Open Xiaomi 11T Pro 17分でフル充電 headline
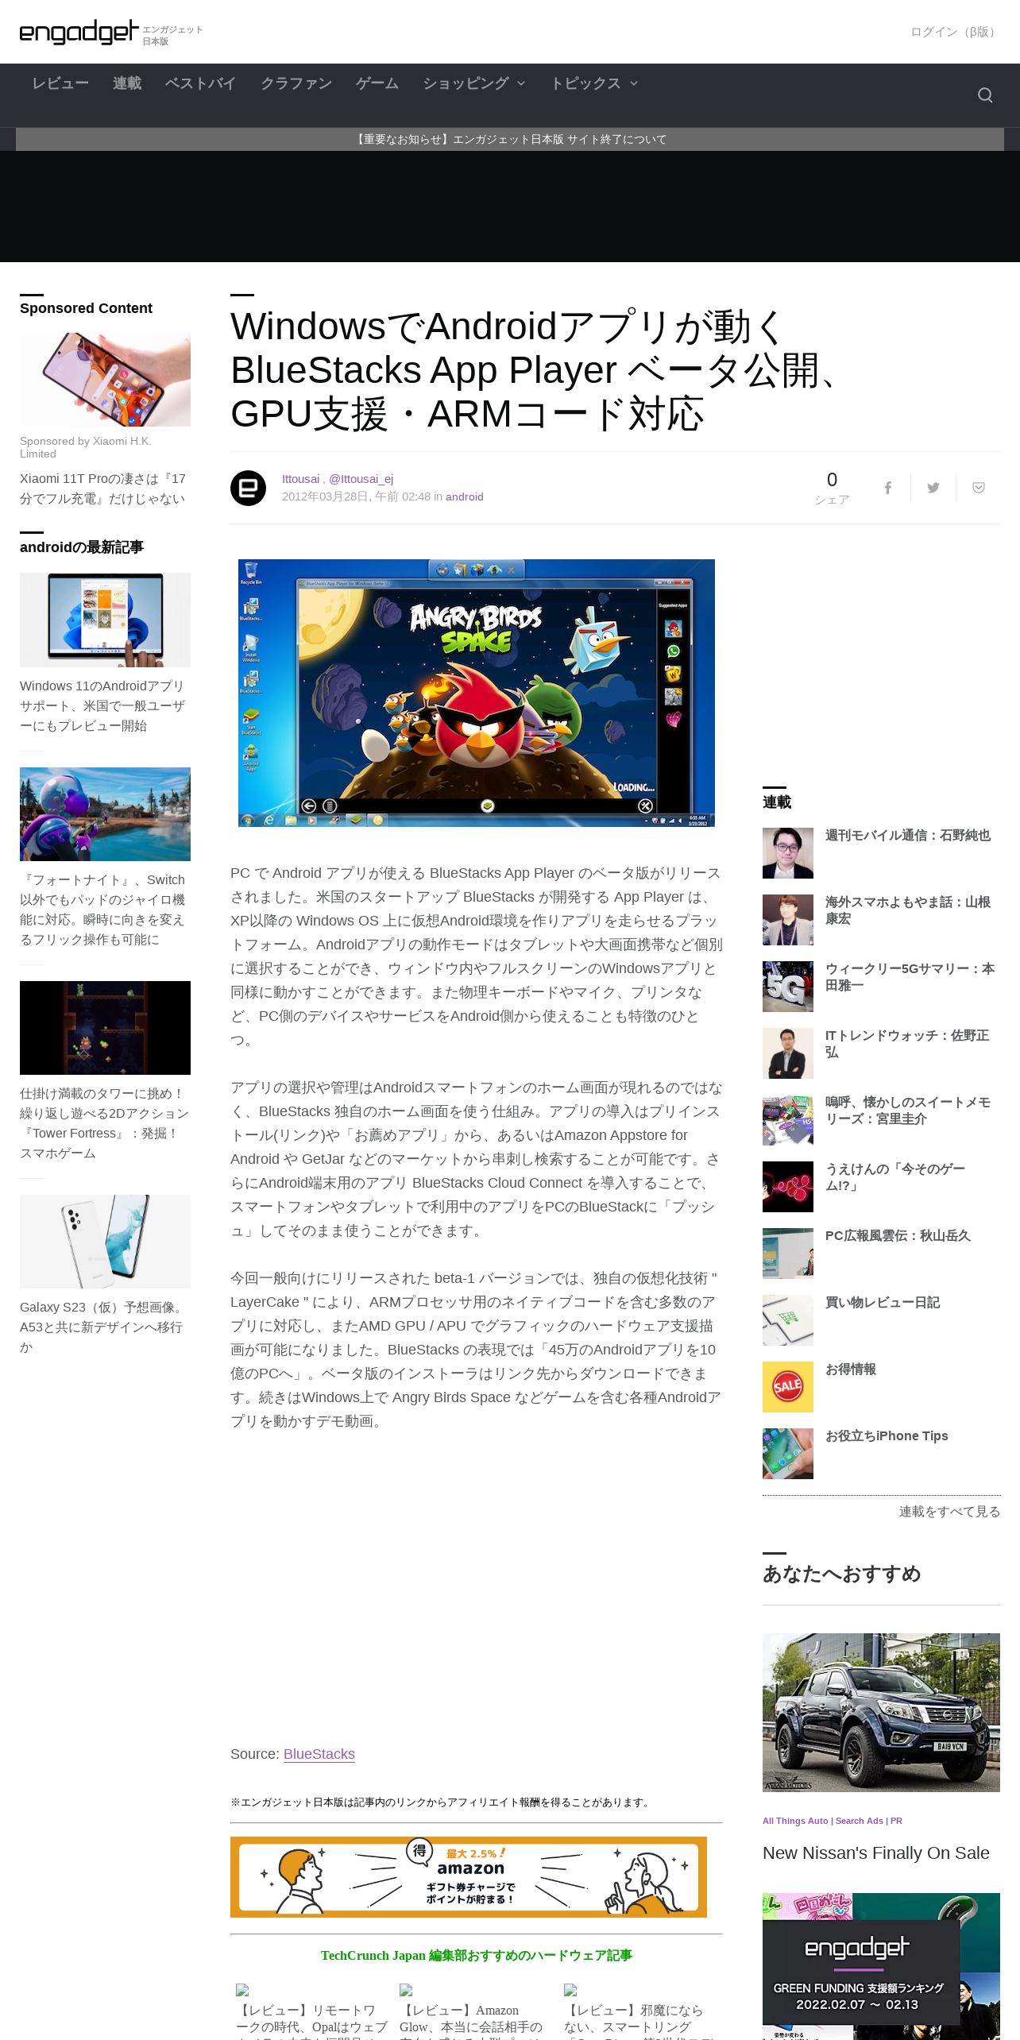Screen dimensions: 1020x2040 point(102,489)
